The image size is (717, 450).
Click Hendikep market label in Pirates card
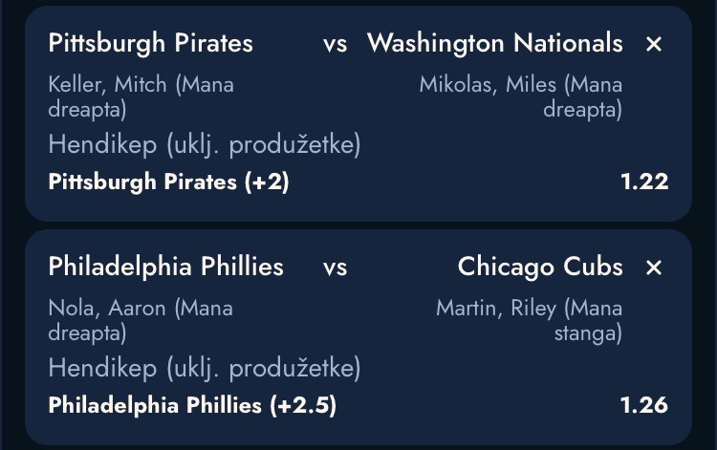coord(204,145)
